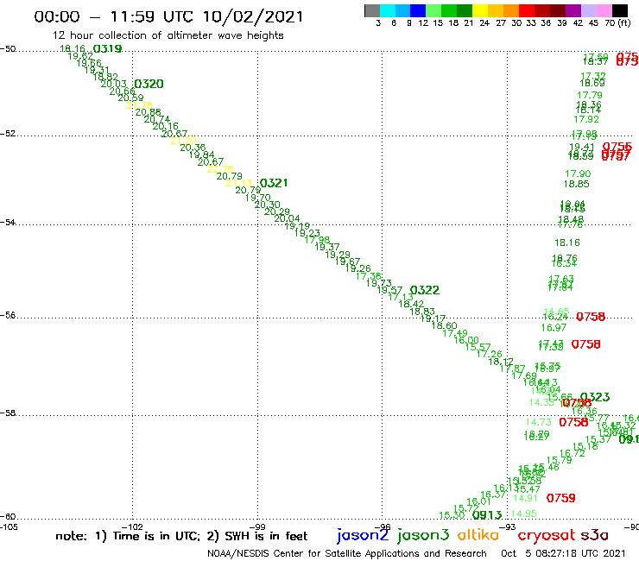Click the red time marker 0756
The height and width of the screenshot is (561, 639).
point(617,146)
